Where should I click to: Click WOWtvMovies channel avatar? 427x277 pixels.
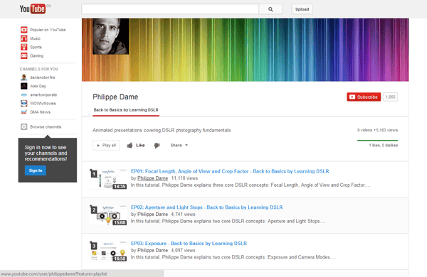[24, 104]
